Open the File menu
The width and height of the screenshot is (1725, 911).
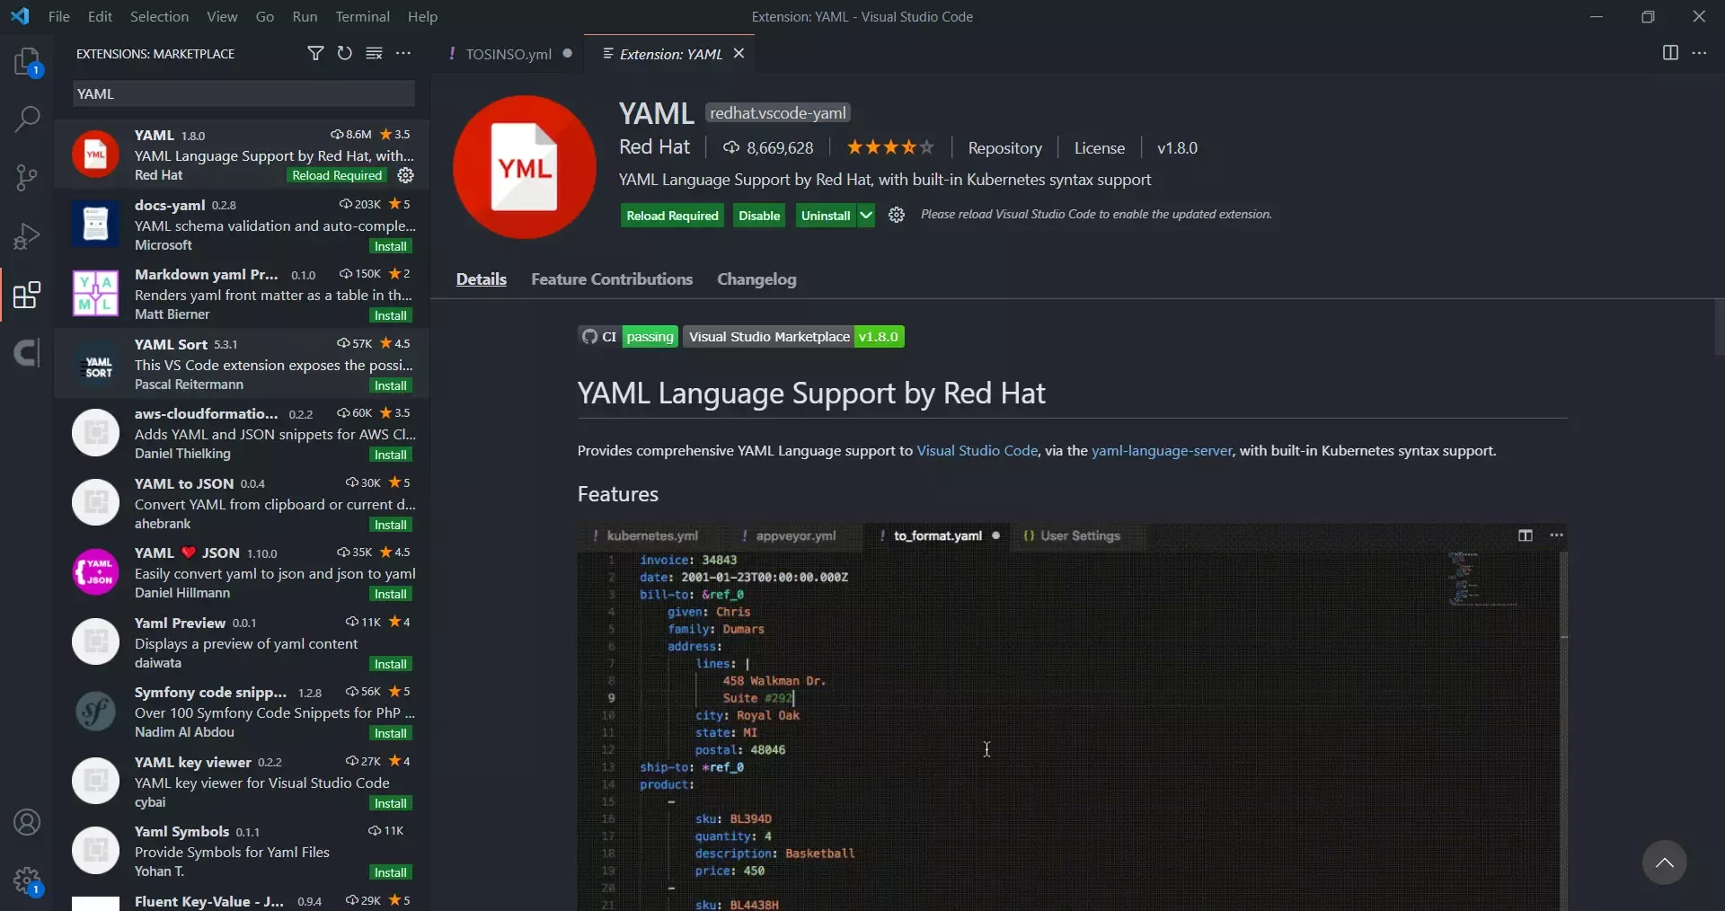58,16
